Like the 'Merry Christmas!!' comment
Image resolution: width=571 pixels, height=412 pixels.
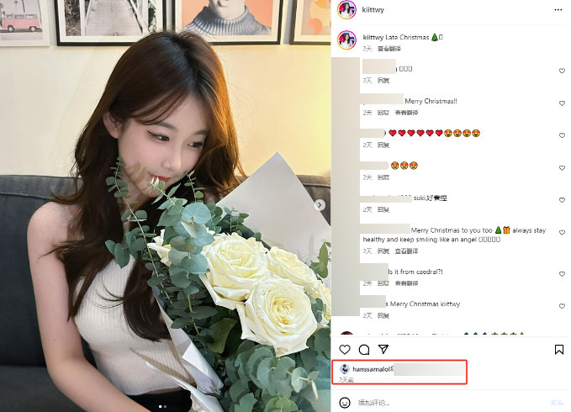click(562, 103)
